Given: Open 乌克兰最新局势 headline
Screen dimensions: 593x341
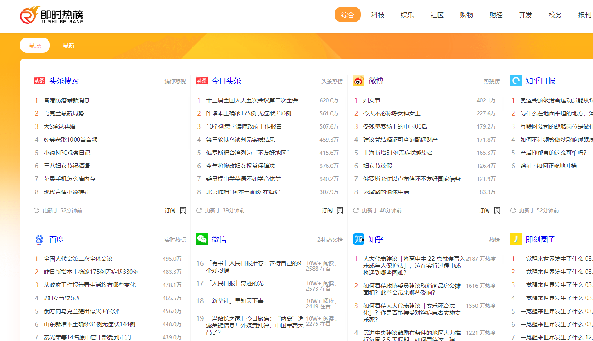Looking at the screenshot, I should [x=64, y=113].
